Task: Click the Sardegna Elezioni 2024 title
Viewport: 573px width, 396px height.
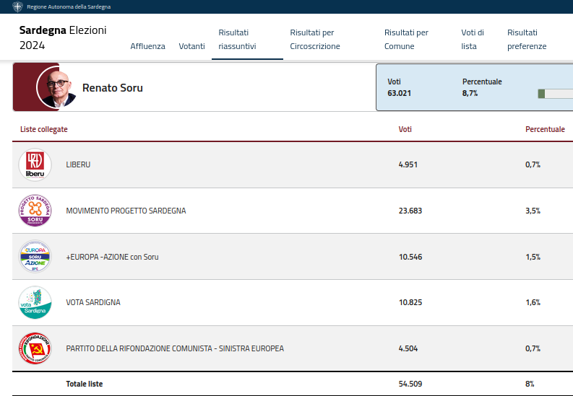Action: tap(63, 38)
